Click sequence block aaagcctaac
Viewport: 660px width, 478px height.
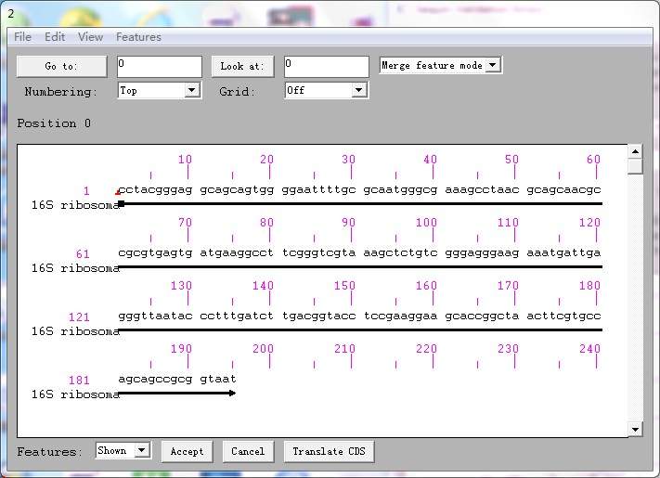tap(482, 189)
